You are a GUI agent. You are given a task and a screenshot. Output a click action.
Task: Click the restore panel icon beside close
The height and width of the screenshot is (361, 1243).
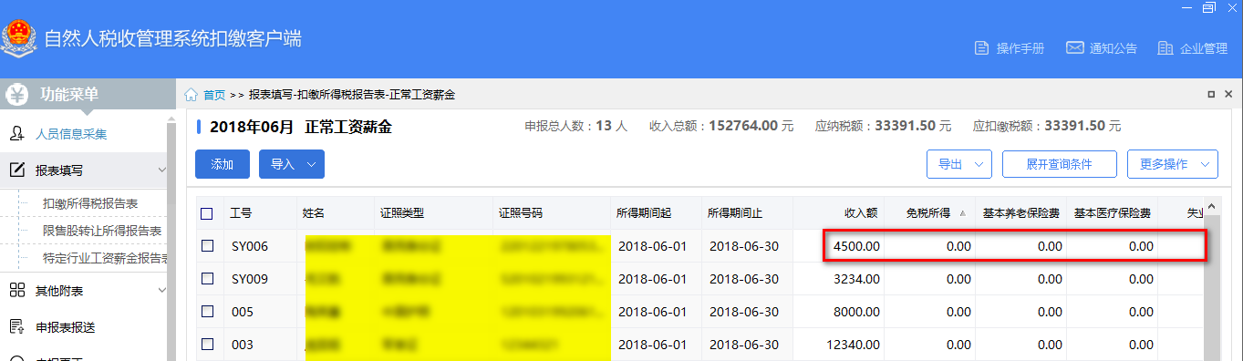[x=1211, y=95]
